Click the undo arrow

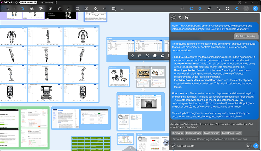click(8, 9)
